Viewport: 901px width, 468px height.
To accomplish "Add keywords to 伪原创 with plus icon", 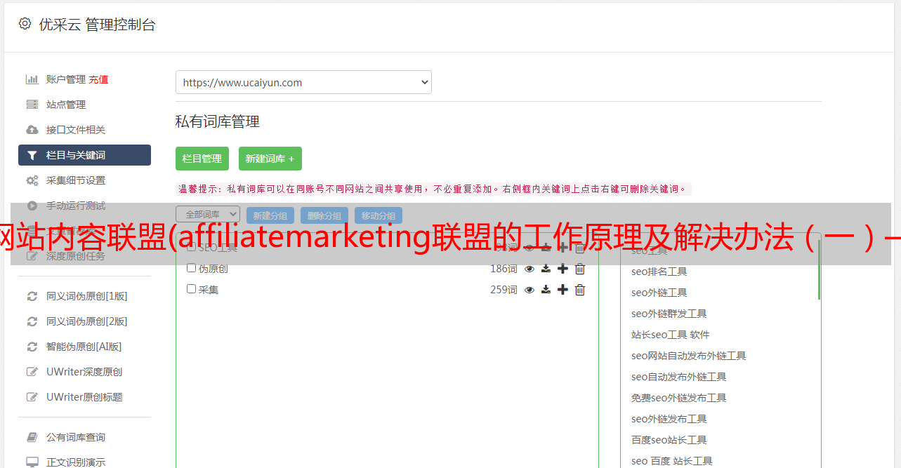I will tap(563, 269).
